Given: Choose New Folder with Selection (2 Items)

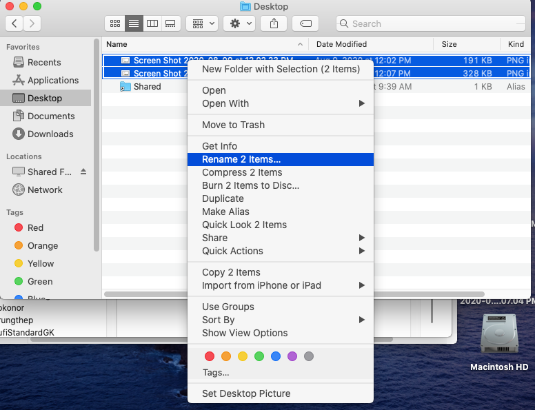Looking at the screenshot, I should 281,69.
